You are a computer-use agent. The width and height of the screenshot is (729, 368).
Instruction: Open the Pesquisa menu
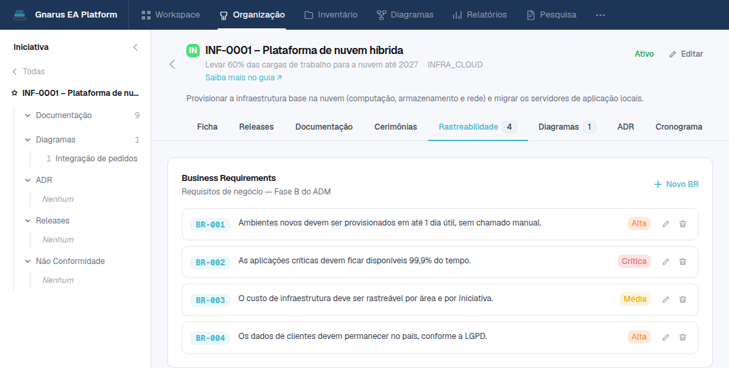[x=551, y=15]
